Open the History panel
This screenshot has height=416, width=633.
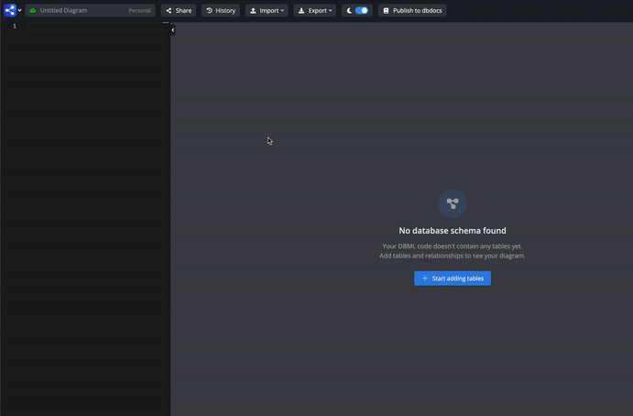220,11
